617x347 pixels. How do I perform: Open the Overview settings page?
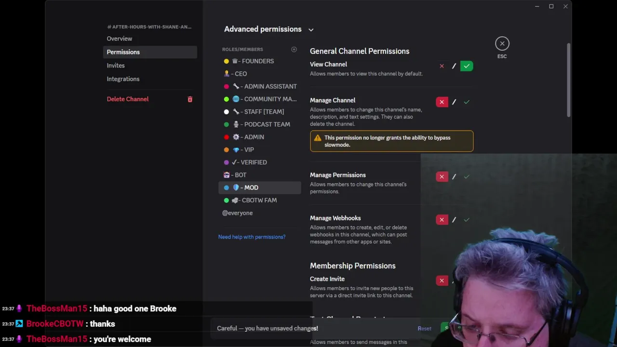[x=150, y=39]
